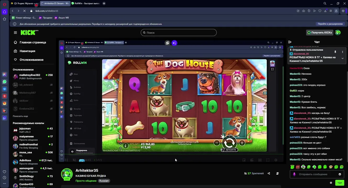Open musa_usa recommended channel
Screen dimensions: 348x188
coord(33,154)
